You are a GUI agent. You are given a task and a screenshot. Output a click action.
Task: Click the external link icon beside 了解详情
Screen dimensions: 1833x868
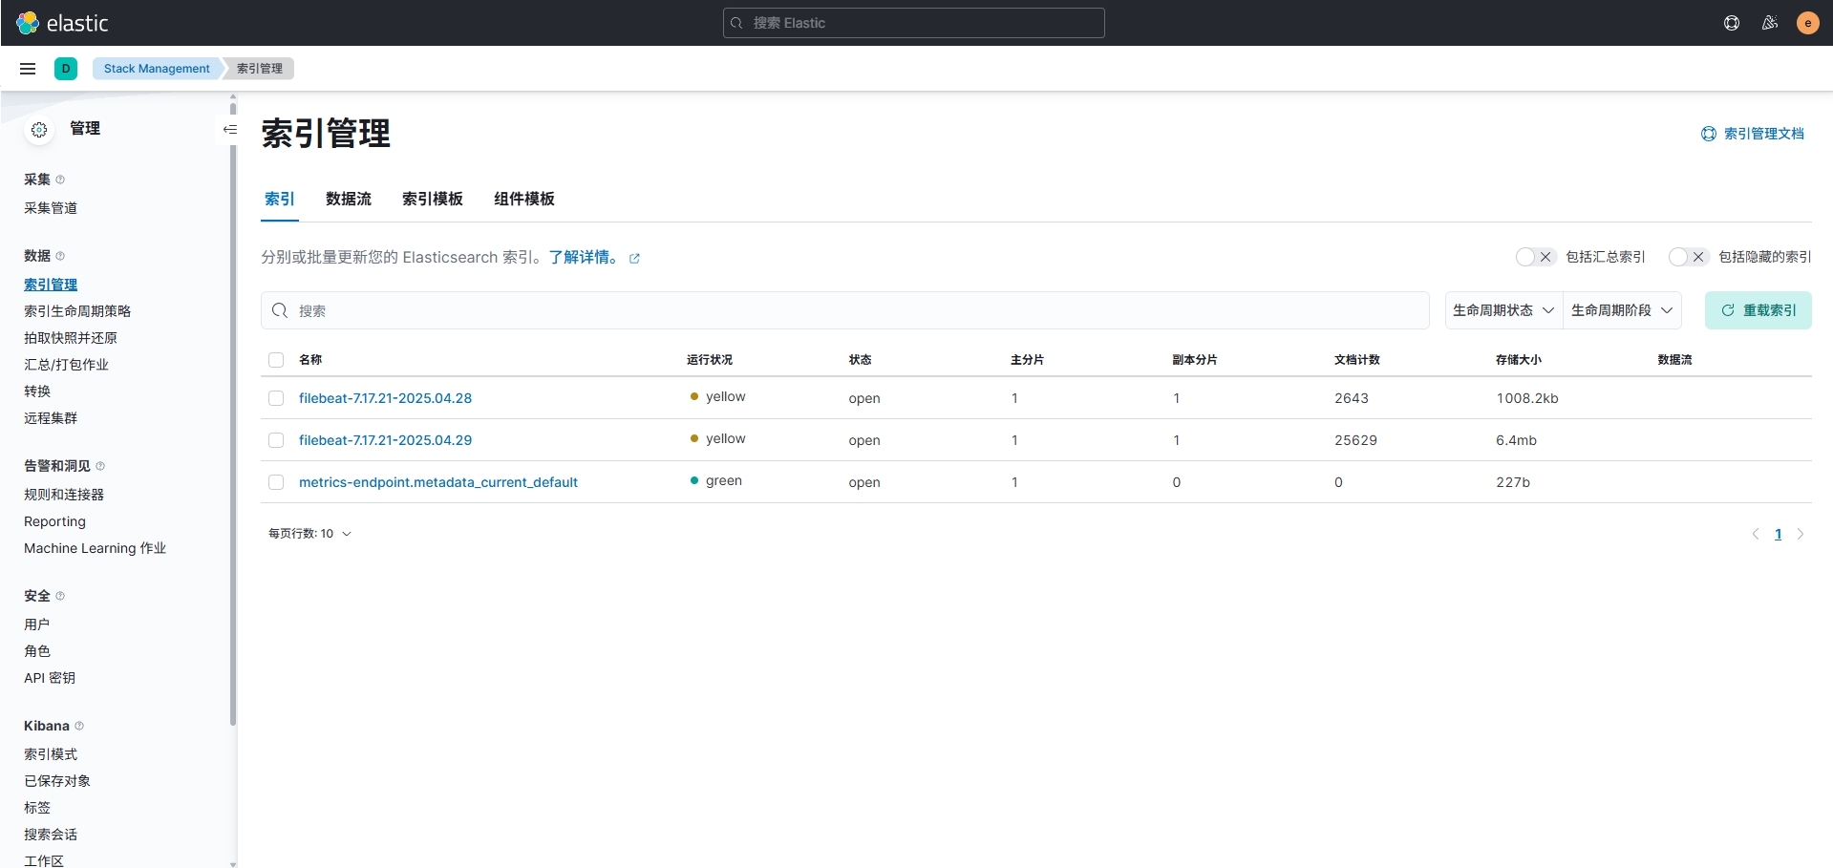[634, 259]
